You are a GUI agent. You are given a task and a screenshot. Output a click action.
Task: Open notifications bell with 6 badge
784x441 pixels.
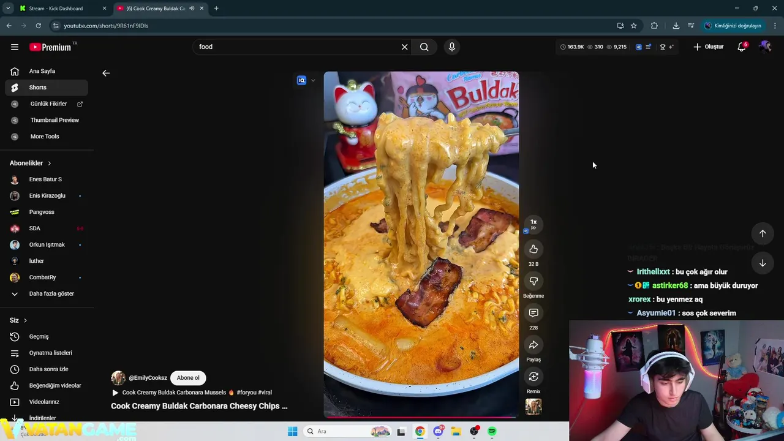(x=742, y=47)
